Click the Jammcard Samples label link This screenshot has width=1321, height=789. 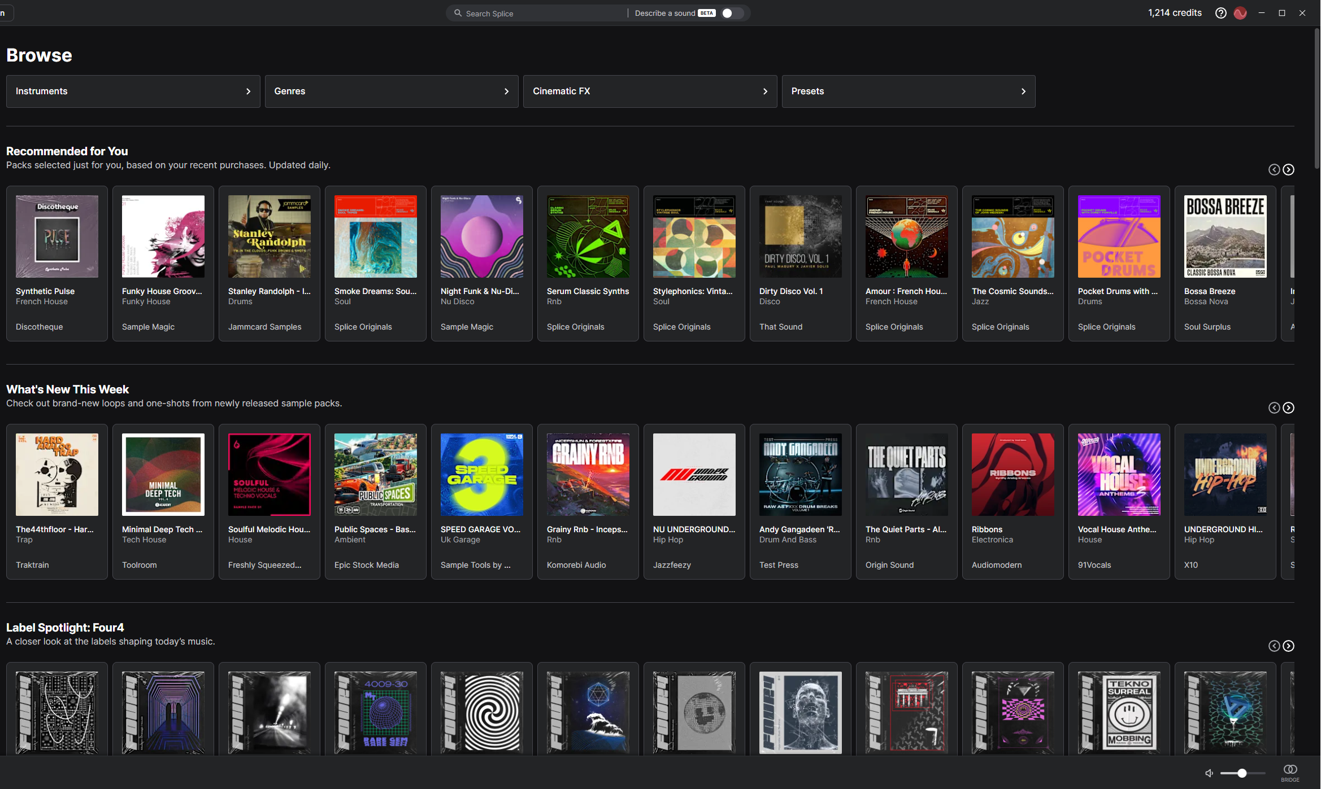[265, 327]
